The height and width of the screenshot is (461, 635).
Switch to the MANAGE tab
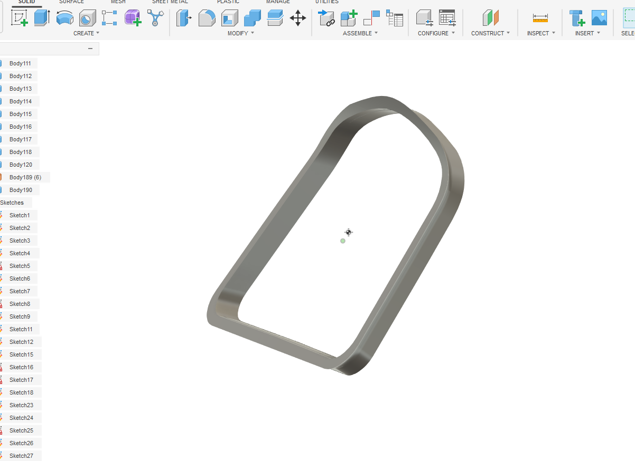tap(278, 2)
